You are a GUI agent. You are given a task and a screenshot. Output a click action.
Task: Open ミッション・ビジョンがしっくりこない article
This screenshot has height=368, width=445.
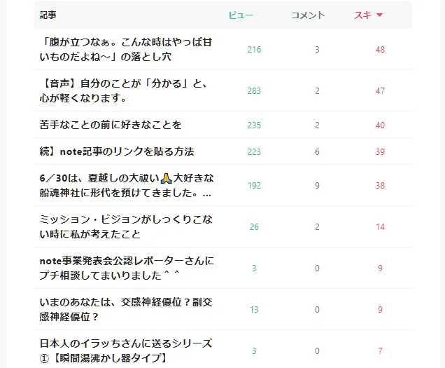point(126,226)
